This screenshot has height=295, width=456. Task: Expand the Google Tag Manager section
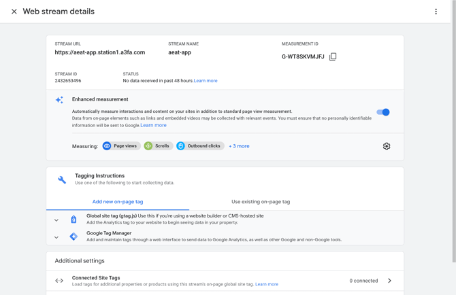56,237
